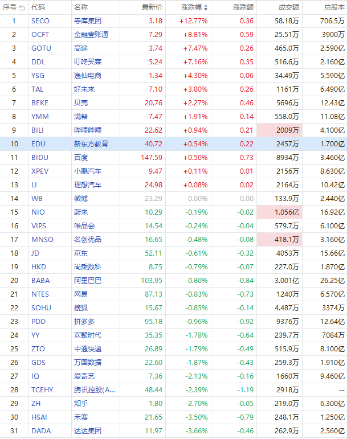The height and width of the screenshot is (439, 347).
Task: Open stock code PDD
Action: coord(38,322)
